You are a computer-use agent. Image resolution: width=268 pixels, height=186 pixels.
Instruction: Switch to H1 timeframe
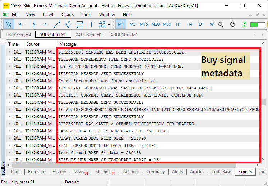(x=178, y=24)
